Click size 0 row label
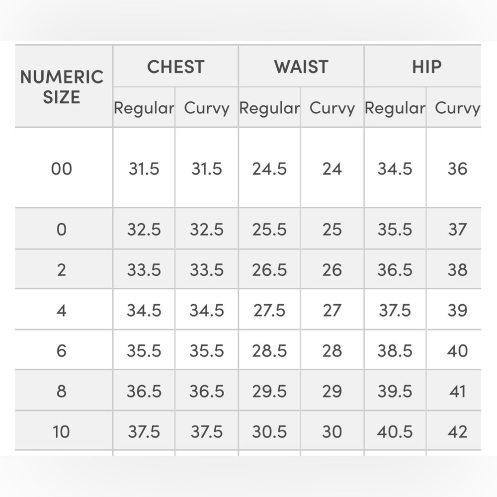 point(62,230)
